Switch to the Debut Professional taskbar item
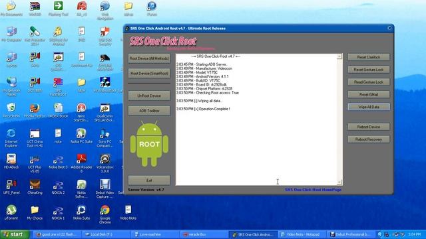426x239 pixels. [x=351, y=234]
